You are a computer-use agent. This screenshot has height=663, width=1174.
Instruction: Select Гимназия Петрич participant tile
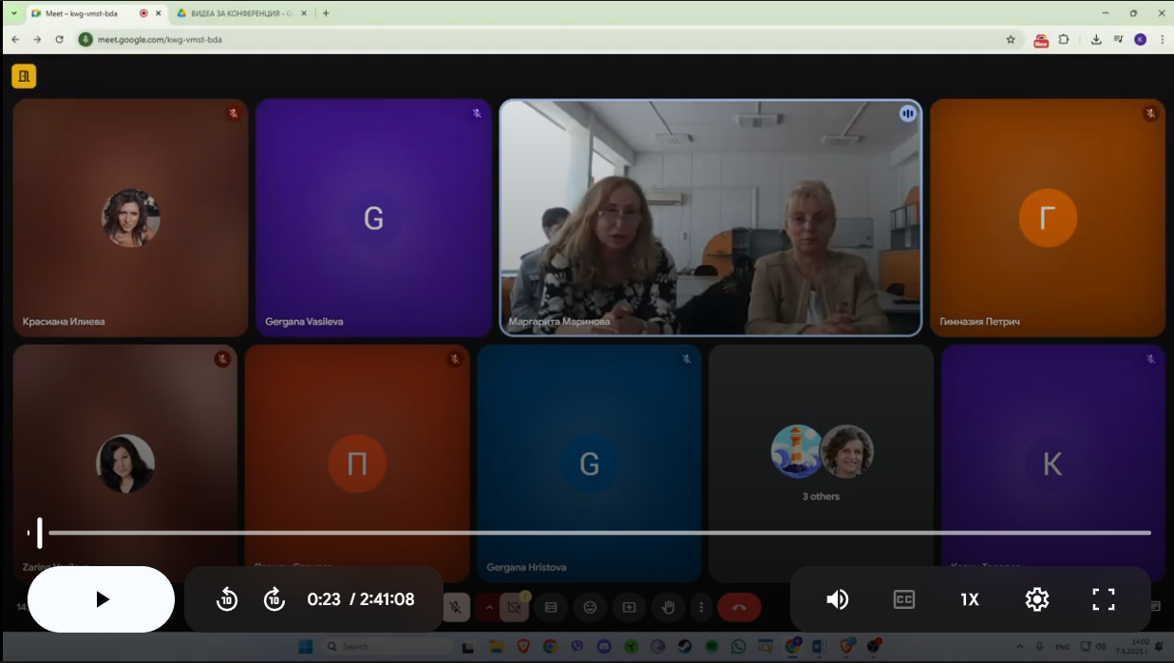pos(1048,218)
